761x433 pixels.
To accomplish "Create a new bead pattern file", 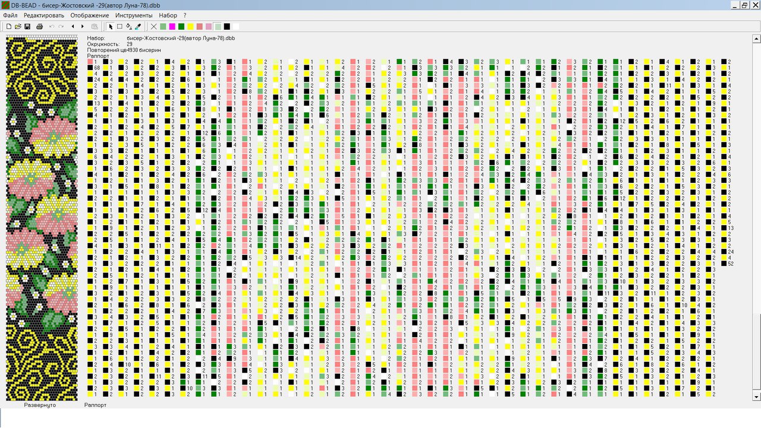I will point(9,27).
